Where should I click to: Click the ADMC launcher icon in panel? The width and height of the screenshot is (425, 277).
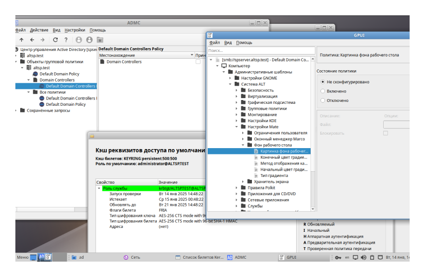41,256
